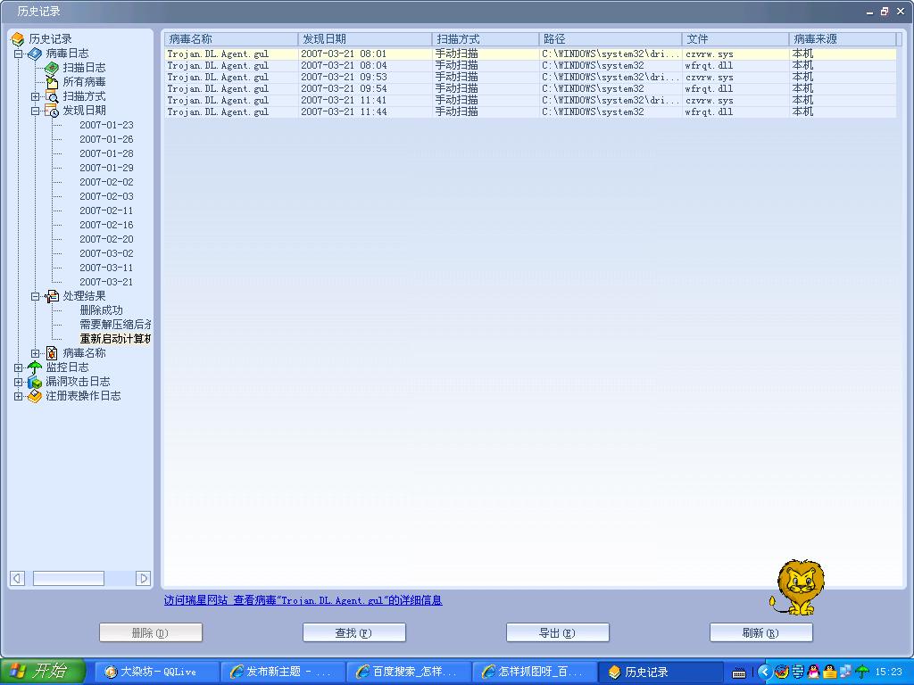The image size is (914, 685).
Task: Select the 2007-03-21 date entry
Action: (x=106, y=282)
